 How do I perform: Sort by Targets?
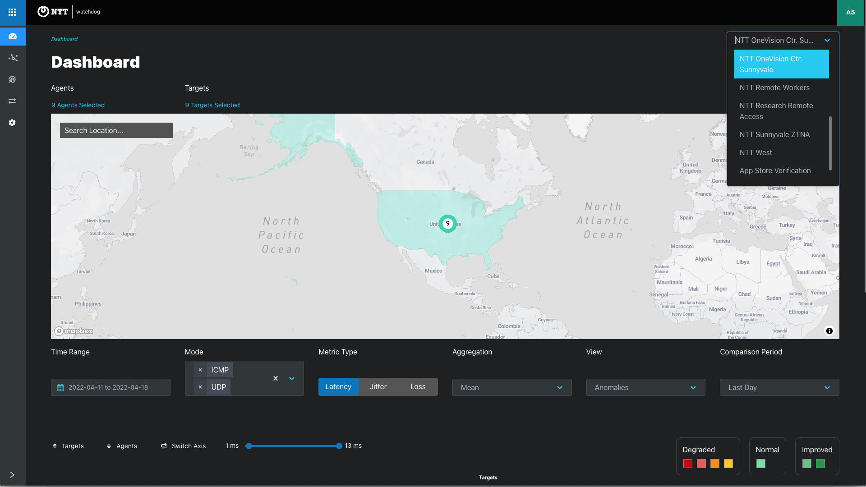click(x=68, y=446)
